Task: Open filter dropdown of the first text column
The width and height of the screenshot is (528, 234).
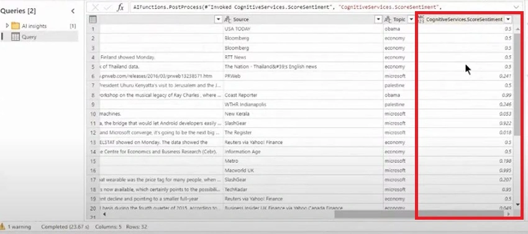Action: [217, 19]
